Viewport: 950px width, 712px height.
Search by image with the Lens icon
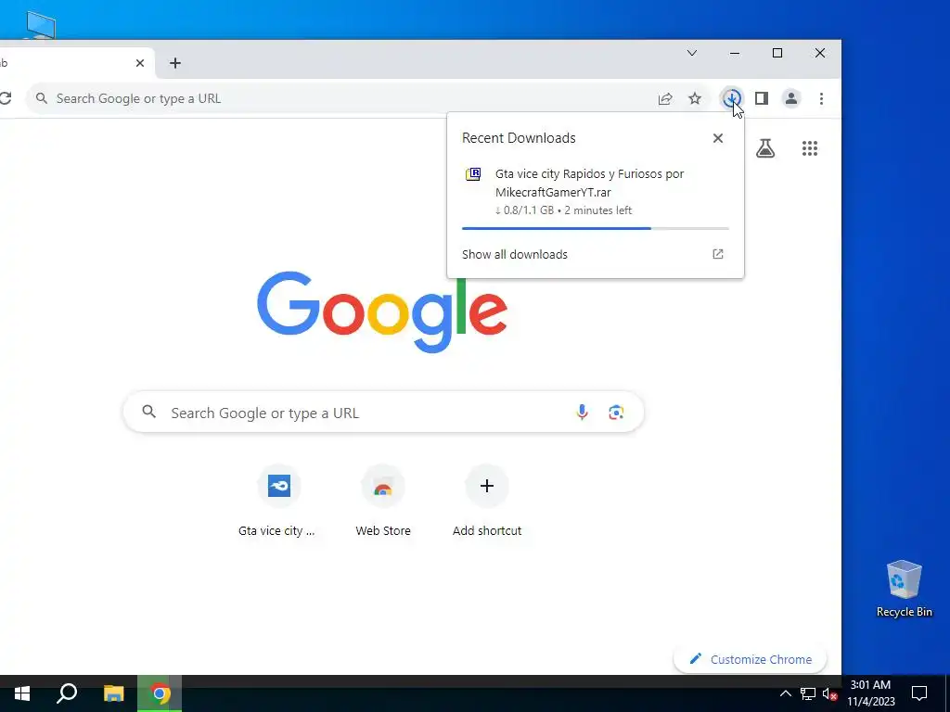point(616,413)
